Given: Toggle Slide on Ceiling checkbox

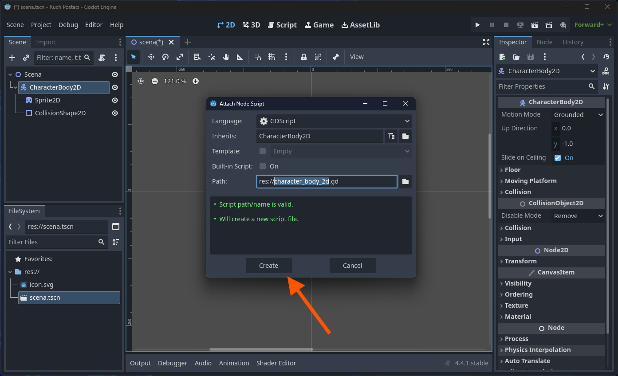Looking at the screenshot, I should [x=558, y=158].
